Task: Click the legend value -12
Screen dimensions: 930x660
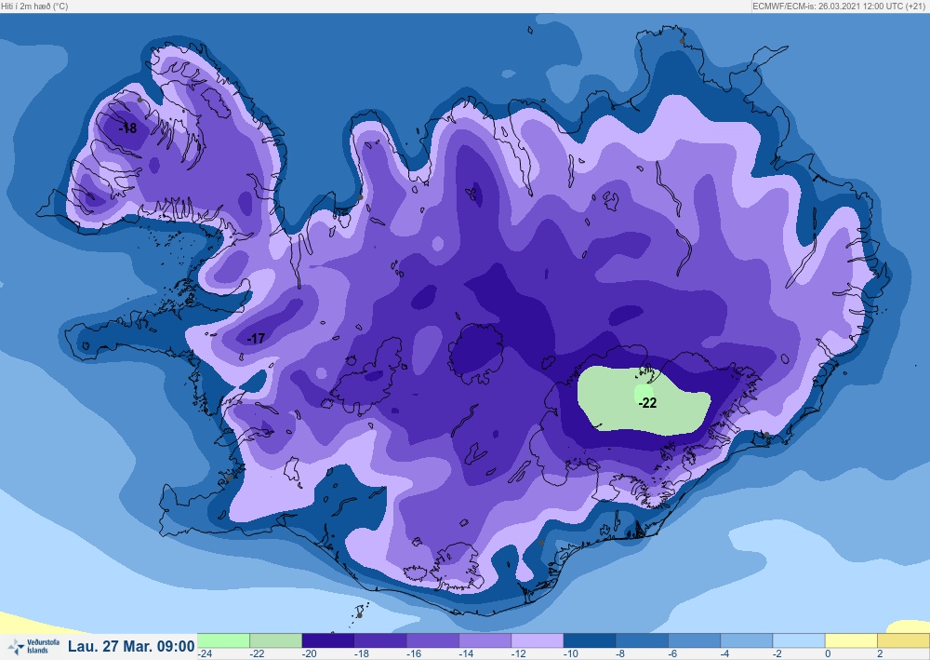Action: 518,653
